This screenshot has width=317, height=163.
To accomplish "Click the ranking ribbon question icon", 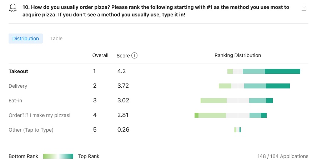I will 13,8.
